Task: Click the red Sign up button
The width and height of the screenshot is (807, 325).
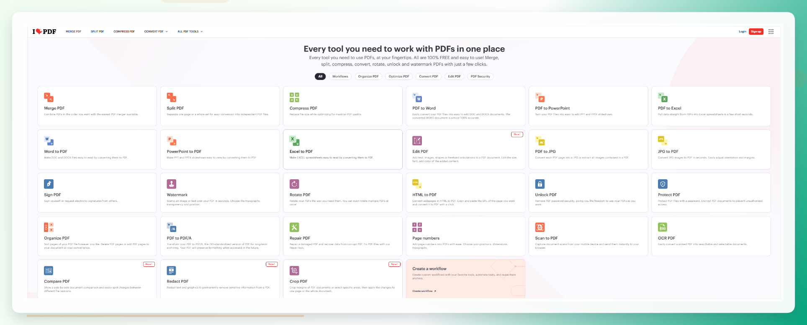Action: 756,31
